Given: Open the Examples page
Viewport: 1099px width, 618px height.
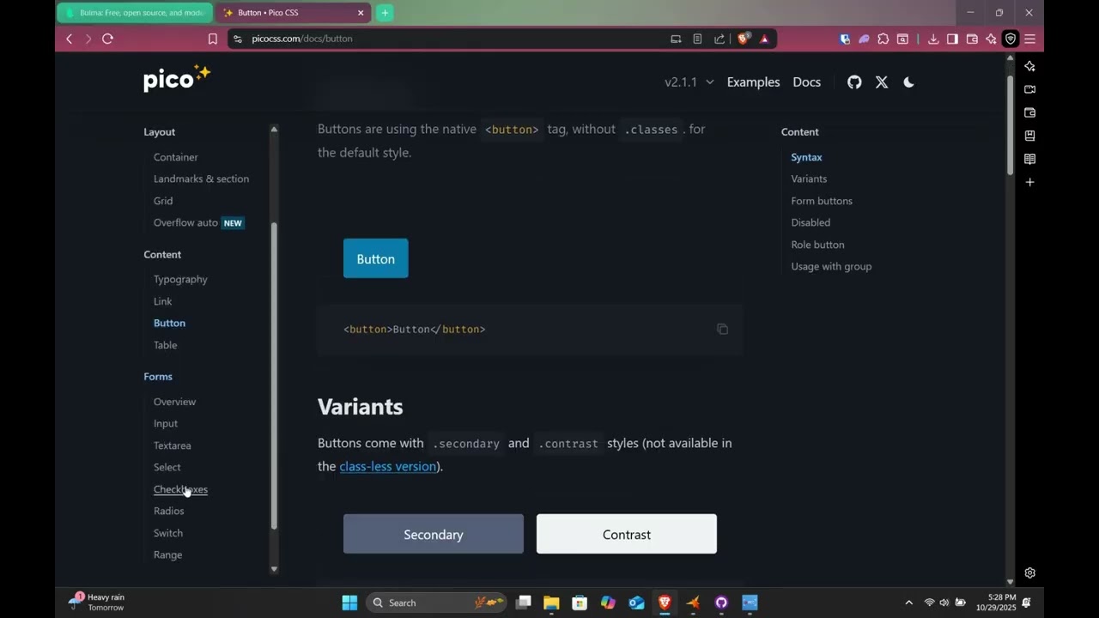Looking at the screenshot, I should tap(753, 82).
